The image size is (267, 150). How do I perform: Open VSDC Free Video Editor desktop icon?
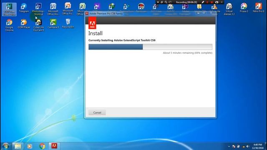coord(9,9)
